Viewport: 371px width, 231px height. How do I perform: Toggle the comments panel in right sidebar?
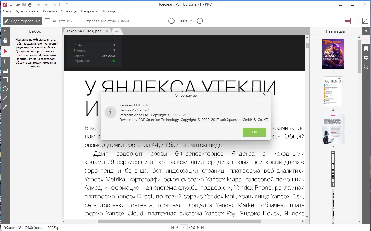(366, 58)
